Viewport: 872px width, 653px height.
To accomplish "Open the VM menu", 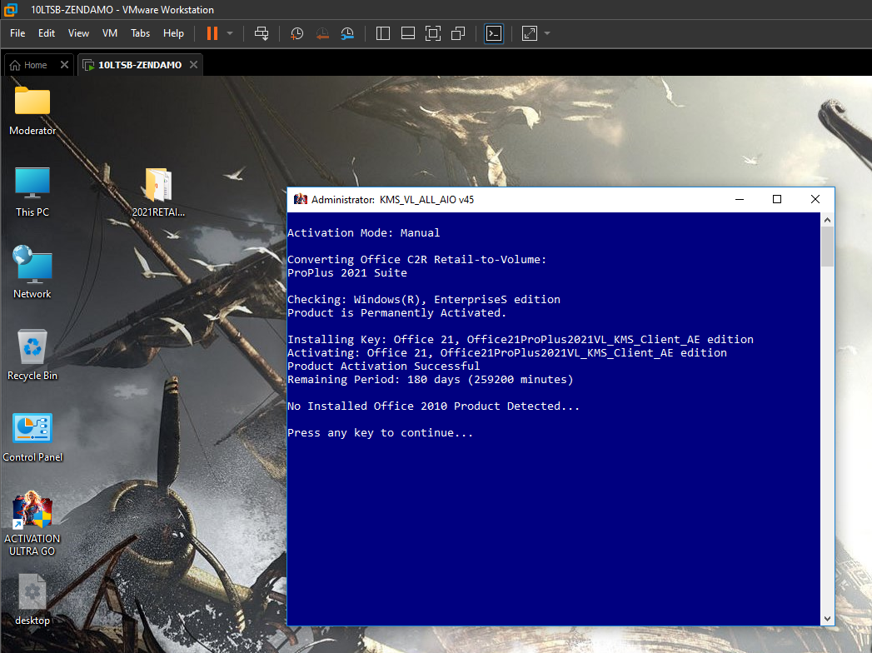I will click(x=110, y=33).
